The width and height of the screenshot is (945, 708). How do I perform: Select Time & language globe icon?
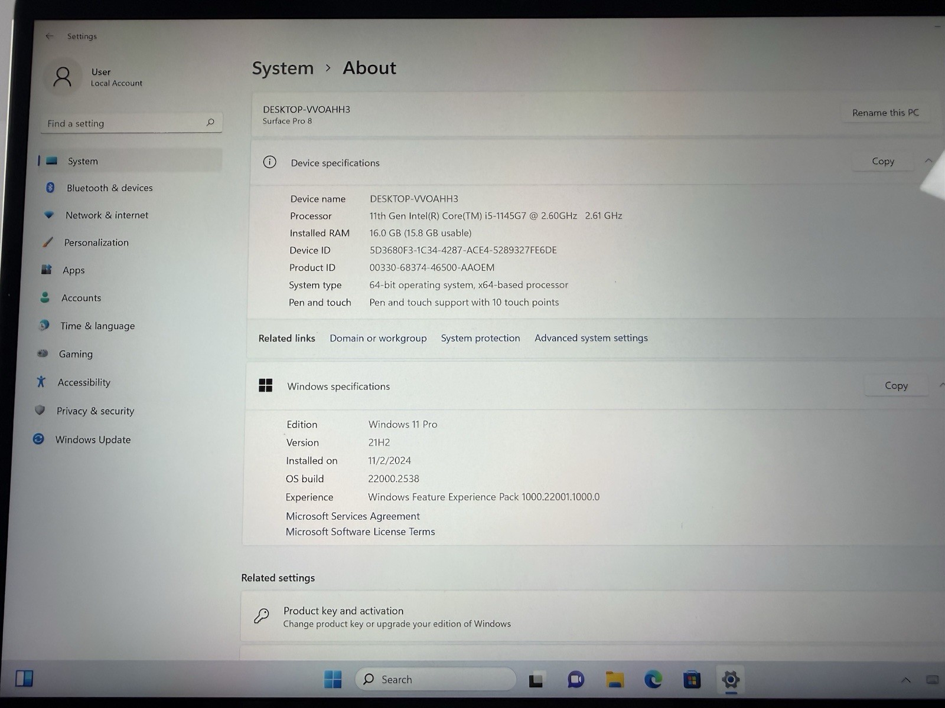pyautogui.click(x=44, y=325)
